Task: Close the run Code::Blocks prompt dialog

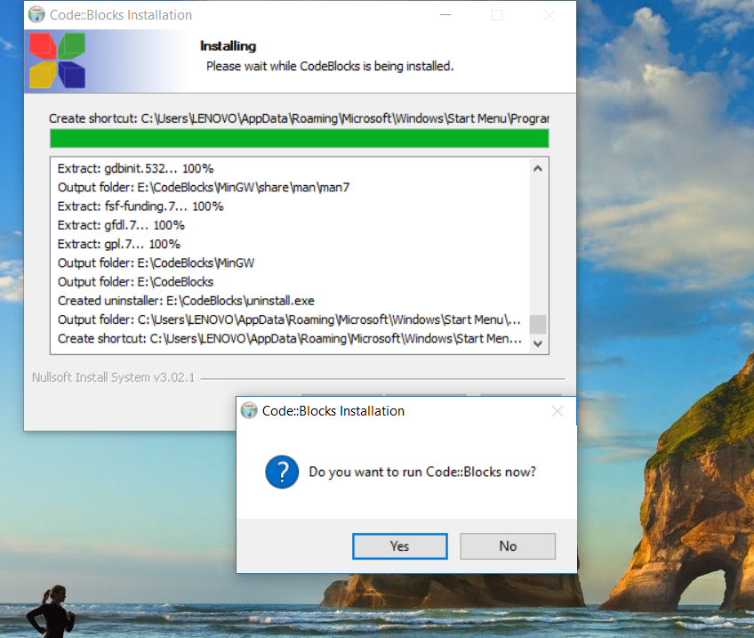Action: tap(557, 411)
